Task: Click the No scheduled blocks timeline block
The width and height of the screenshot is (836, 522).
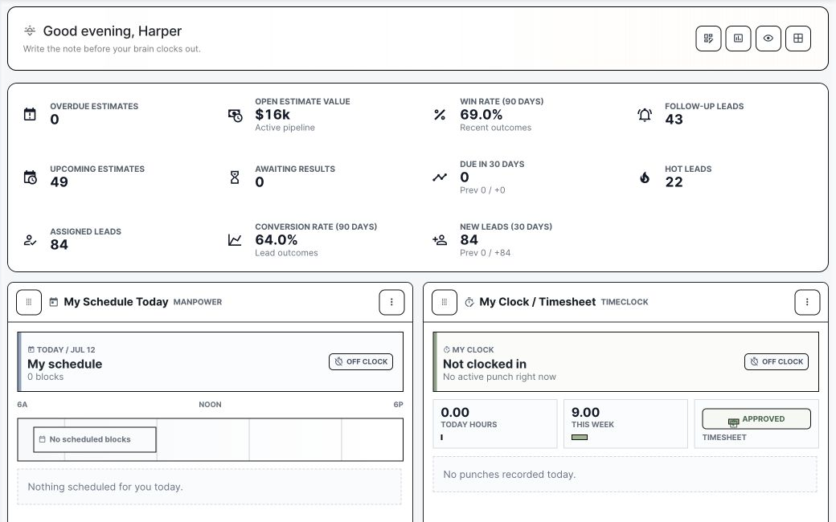Action: [95, 439]
